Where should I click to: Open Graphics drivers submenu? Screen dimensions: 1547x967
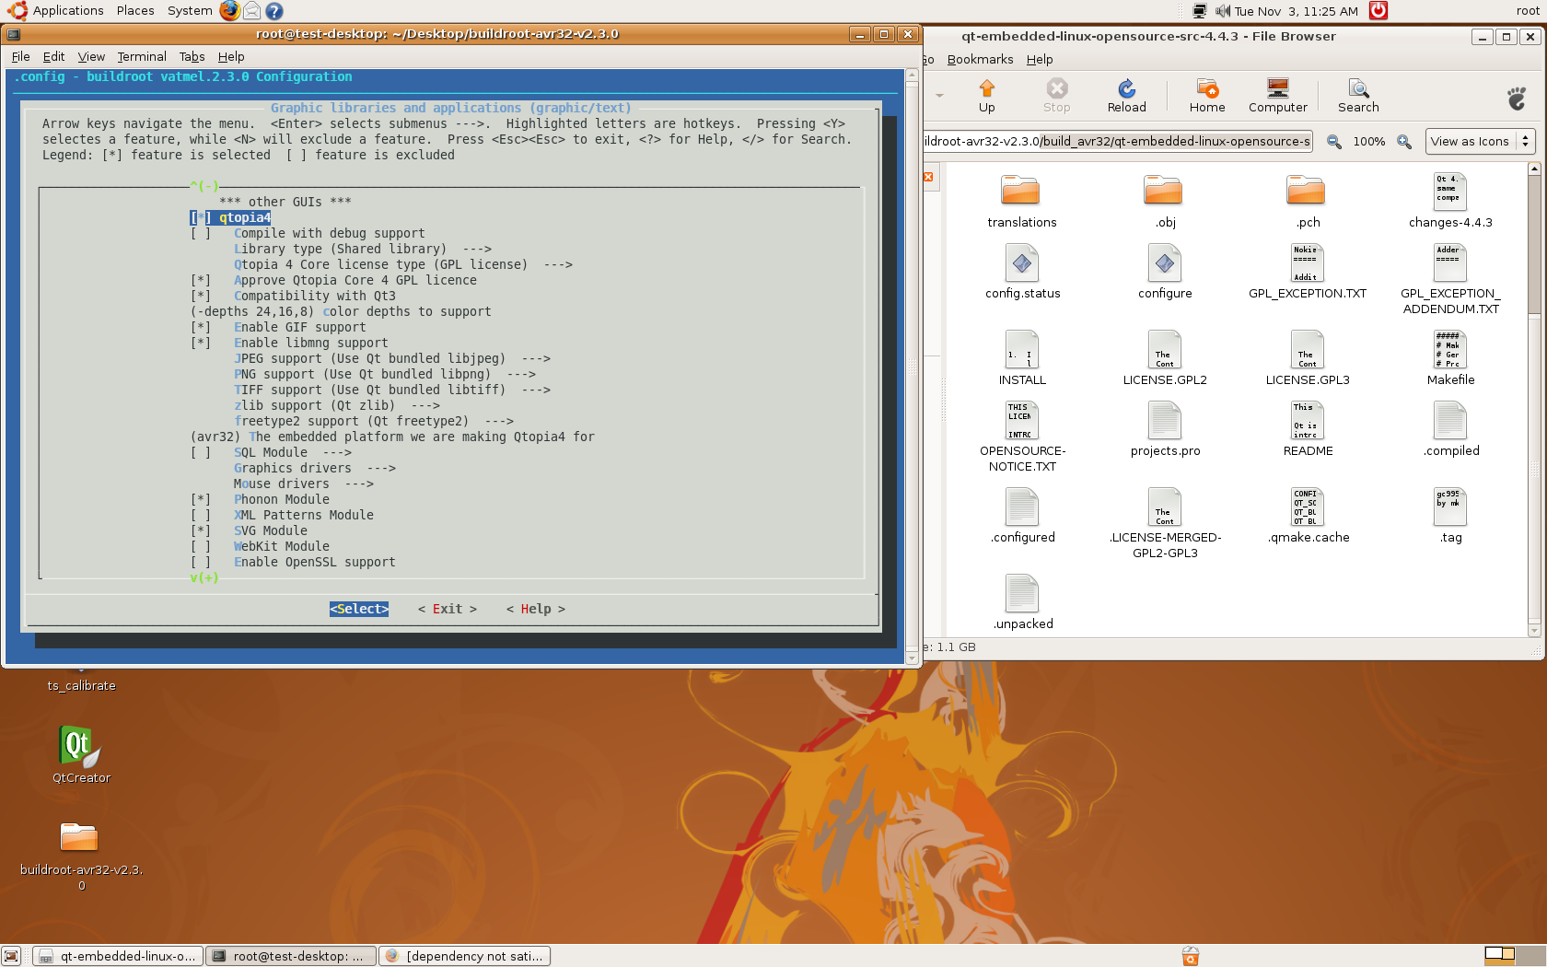(315, 469)
